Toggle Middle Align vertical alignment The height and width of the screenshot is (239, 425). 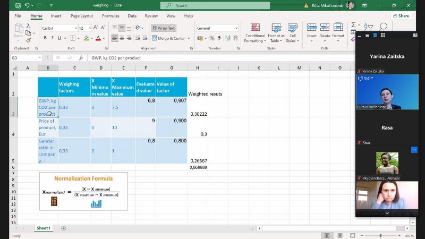pos(122,28)
